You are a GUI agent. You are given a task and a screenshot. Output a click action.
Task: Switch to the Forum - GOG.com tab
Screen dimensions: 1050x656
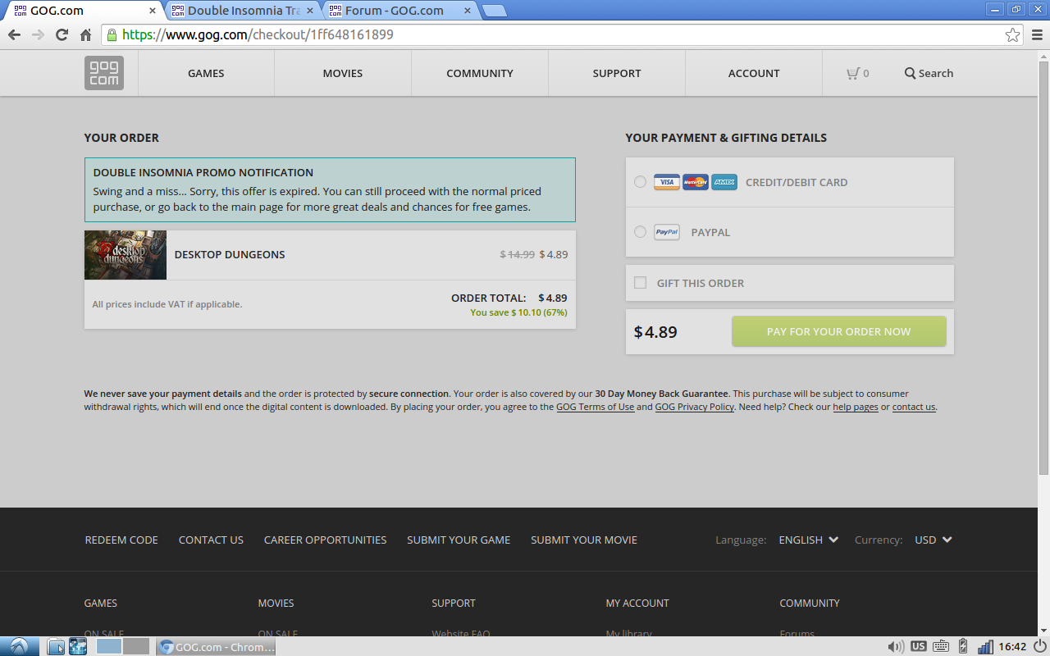399,11
